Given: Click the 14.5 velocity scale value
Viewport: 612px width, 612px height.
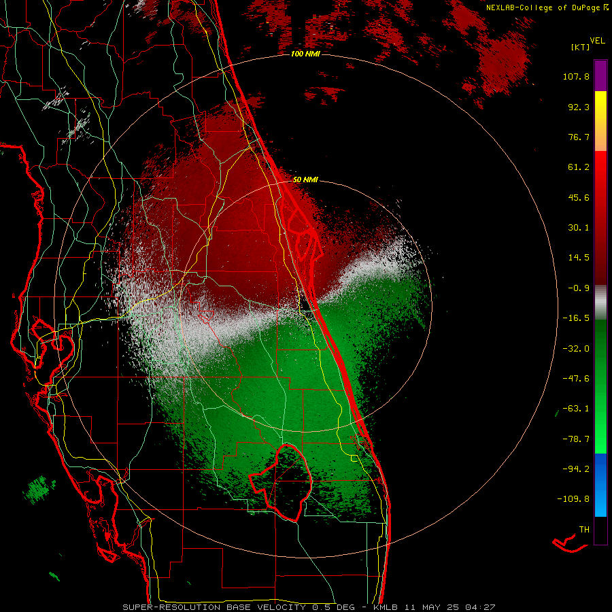Looking at the screenshot, I should (579, 258).
